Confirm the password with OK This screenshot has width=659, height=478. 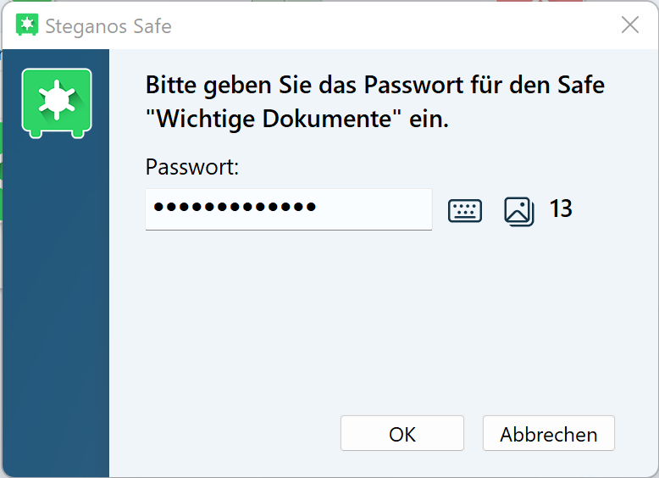pos(401,434)
